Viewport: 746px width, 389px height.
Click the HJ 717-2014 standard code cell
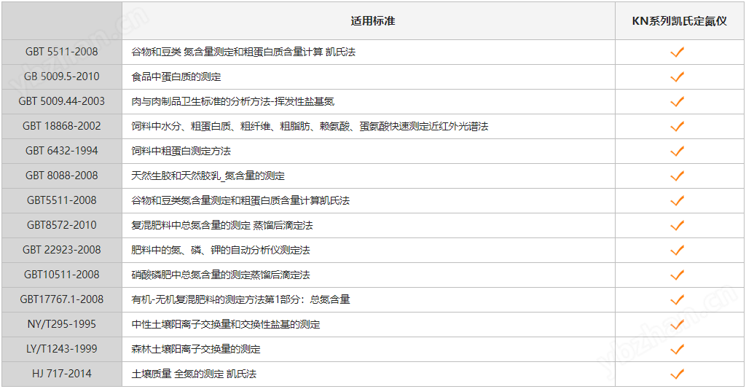click(x=62, y=374)
